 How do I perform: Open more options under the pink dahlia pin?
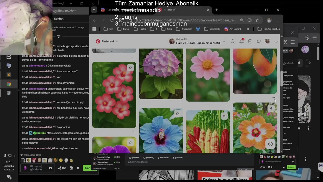227,105
